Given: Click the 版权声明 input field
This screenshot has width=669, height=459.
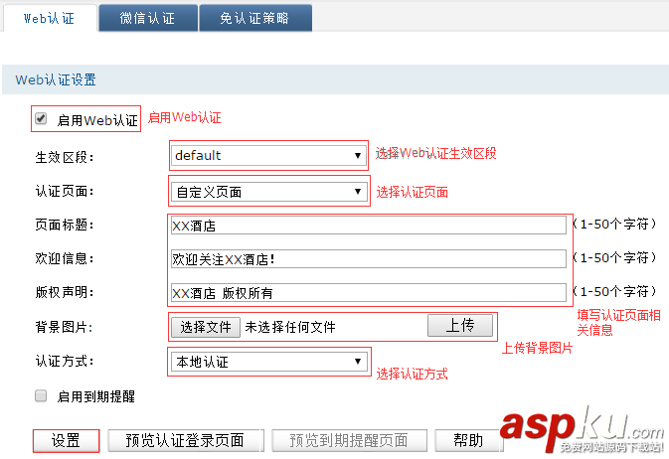Looking at the screenshot, I should 369,293.
